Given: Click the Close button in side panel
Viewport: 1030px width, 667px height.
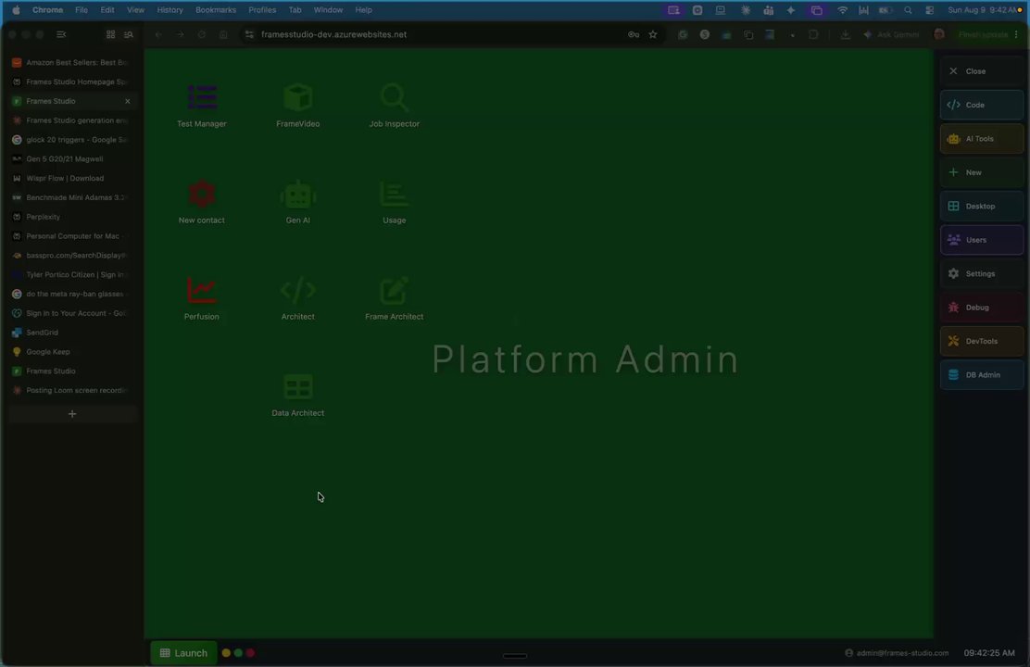Looking at the screenshot, I should tap(982, 71).
